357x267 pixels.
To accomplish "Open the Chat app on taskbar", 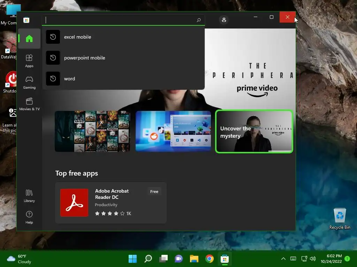I will pos(179,259).
